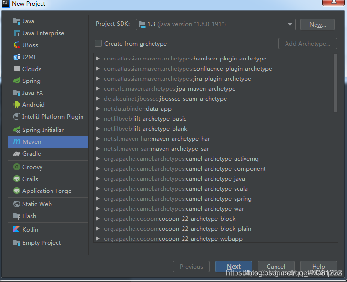The image size is (347, 282).
Task: Select Spring Initializr project type
Action: click(48, 130)
